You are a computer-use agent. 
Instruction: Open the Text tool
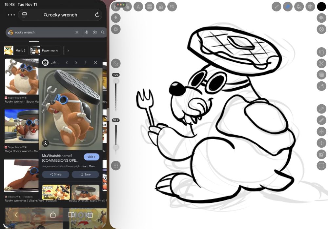pyautogui.click(x=138, y=7)
